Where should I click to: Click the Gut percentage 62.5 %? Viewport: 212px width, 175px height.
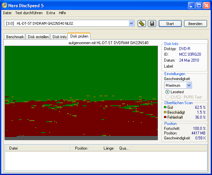point(200,107)
